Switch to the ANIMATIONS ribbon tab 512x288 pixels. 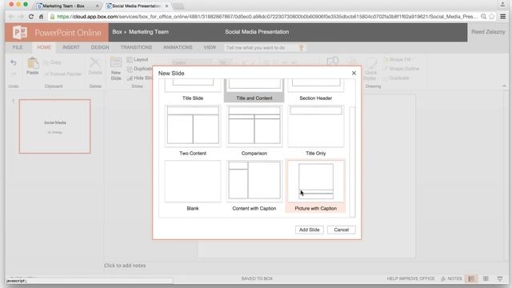pos(178,47)
